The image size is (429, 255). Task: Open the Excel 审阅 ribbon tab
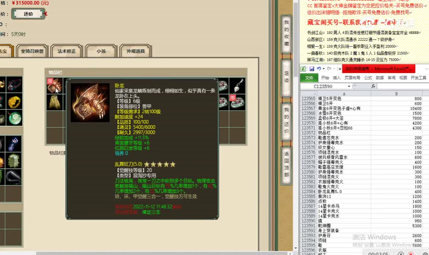point(391,78)
